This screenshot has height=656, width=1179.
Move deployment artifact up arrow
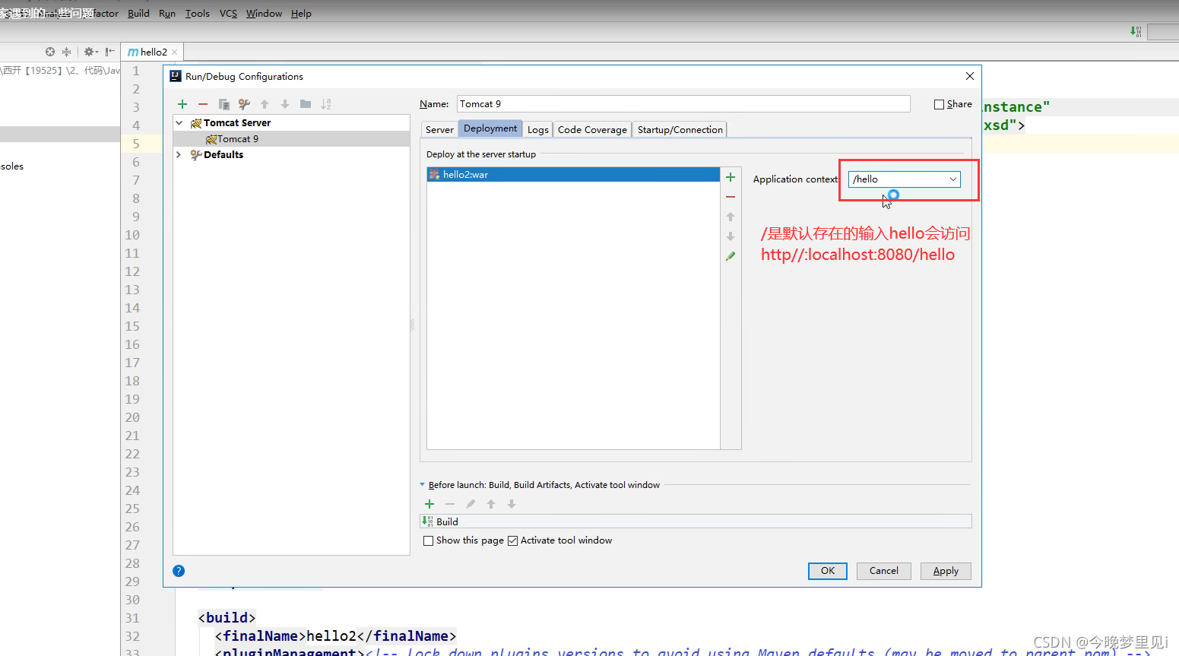[731, 217]
